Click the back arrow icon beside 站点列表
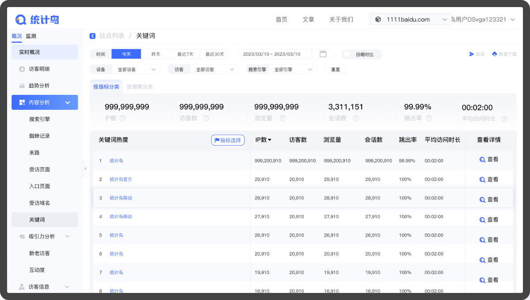The image size is (530, 300). (x=92, y=36)
